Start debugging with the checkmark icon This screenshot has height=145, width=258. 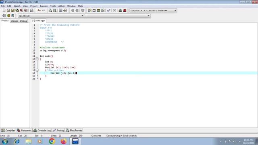[x=108, y=10]
